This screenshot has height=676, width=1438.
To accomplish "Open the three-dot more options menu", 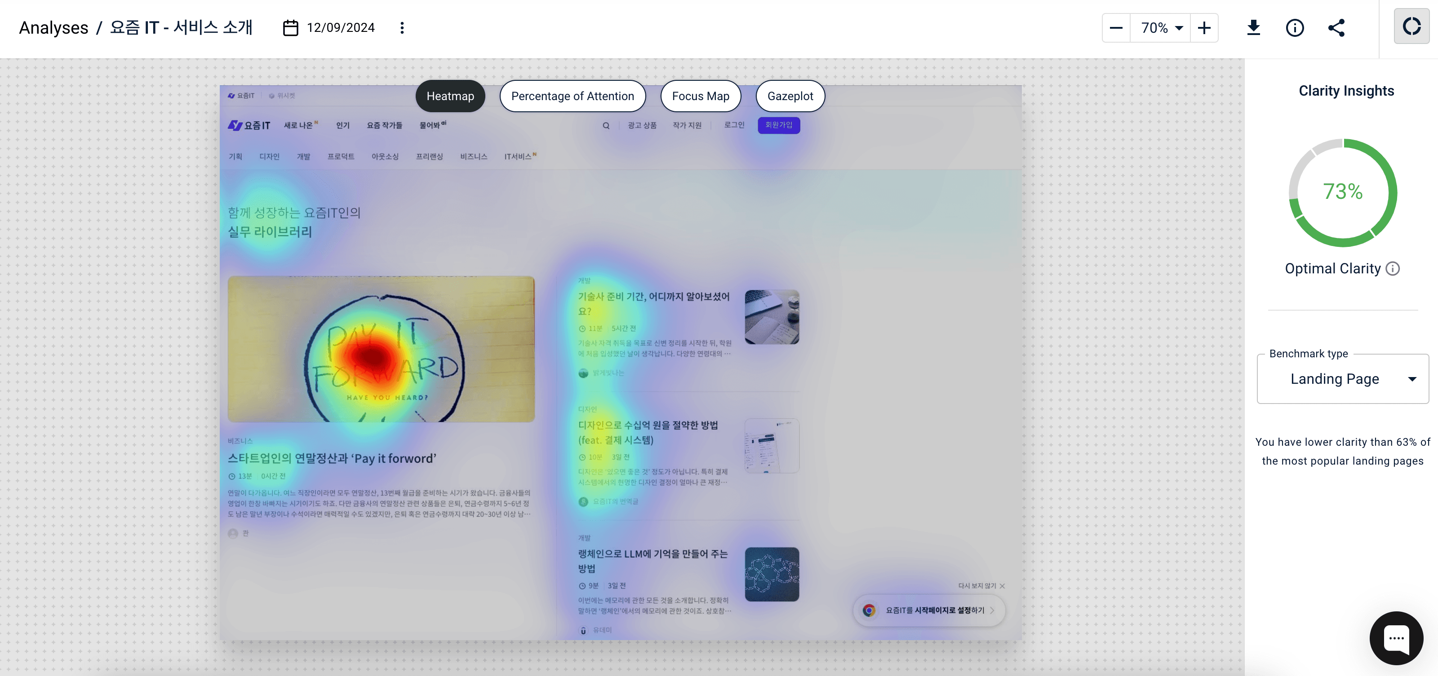I will pyautogui.click(x=402, y=28).
